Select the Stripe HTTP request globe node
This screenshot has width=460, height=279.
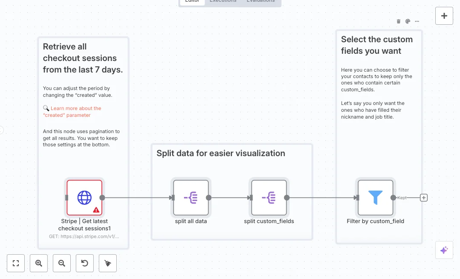click(x=84, y=198)
